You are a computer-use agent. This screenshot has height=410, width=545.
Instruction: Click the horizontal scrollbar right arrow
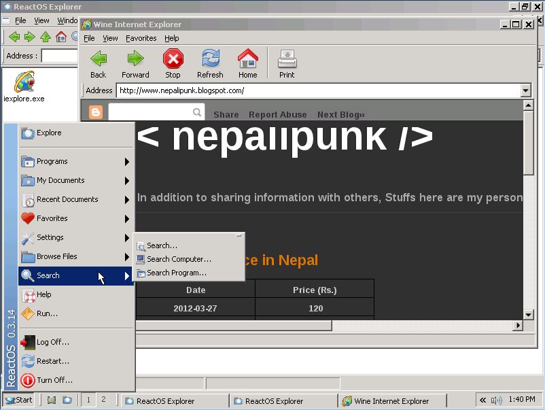coord(518,326)
